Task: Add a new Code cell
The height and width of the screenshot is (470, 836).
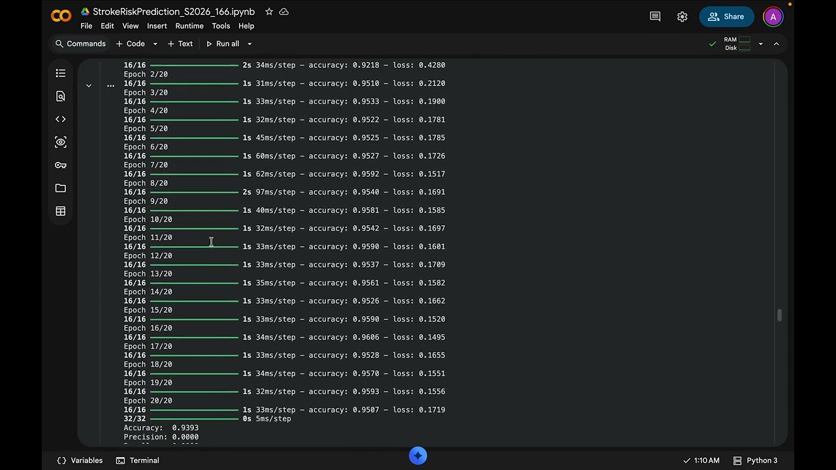Action: click(x=131, y=44)
